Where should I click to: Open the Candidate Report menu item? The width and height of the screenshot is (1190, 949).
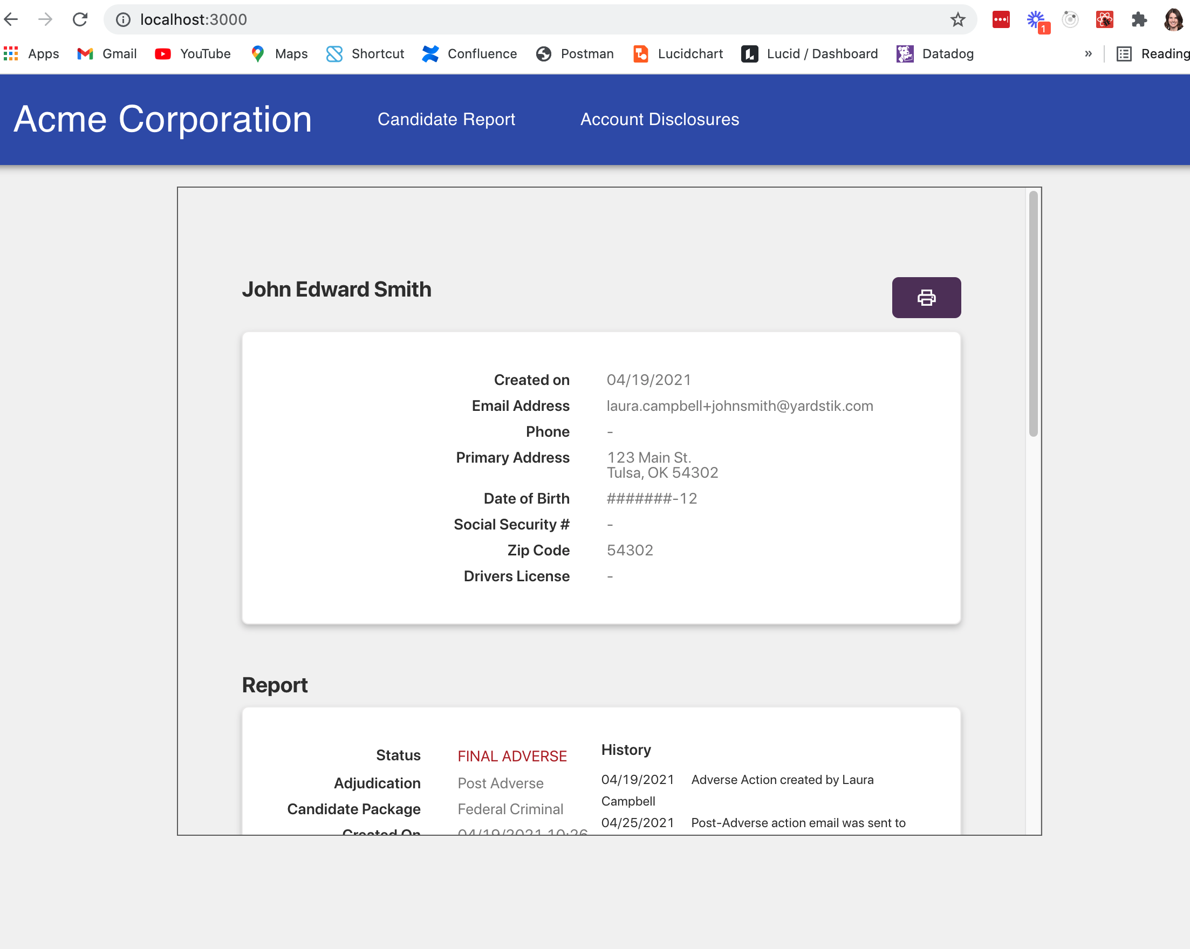click(446, 119)
